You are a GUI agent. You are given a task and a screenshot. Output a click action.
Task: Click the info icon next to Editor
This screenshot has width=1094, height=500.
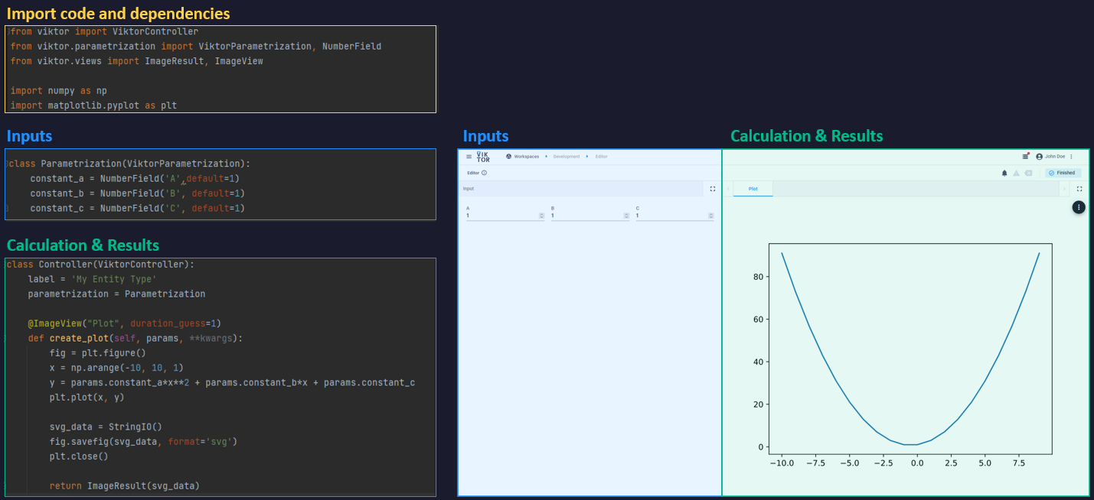(x=484, y=173)
